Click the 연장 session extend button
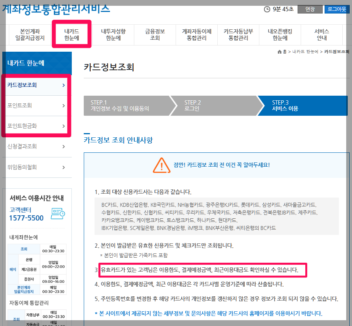This screenshot has height=326, width=352. click(310, 8)
